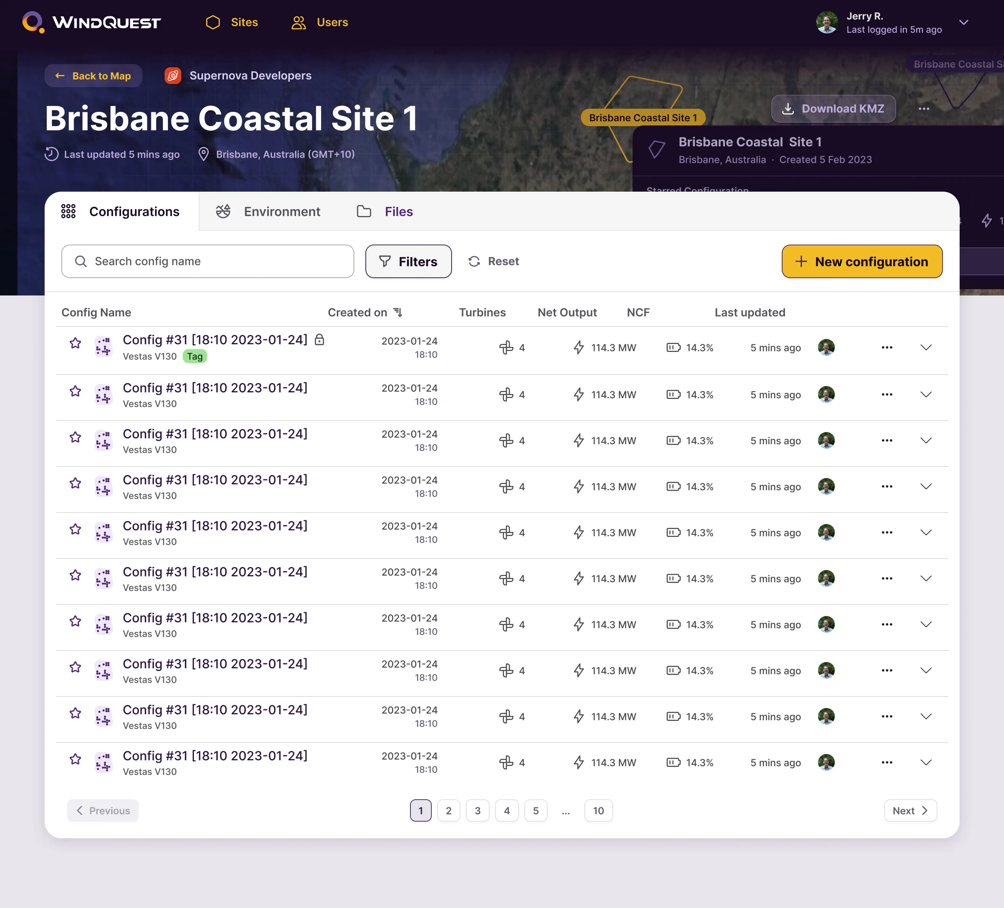The height and width of the screenshot is (908, 1004).
Task: Click the Download KMZ button
Action: [833, 109]
